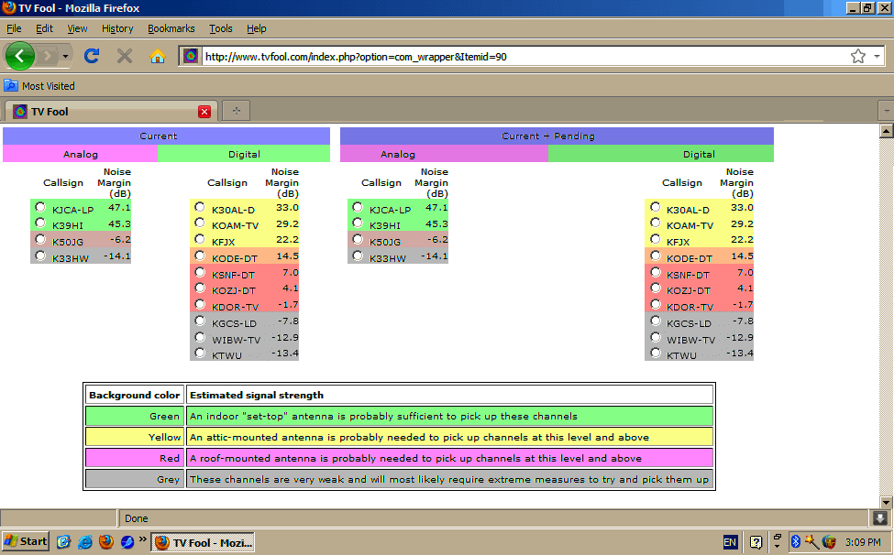Image resolution: width=894 pixels, height=555 pixels.
Task: Click the TV Fool taskbar button
Action: point(203,541)
